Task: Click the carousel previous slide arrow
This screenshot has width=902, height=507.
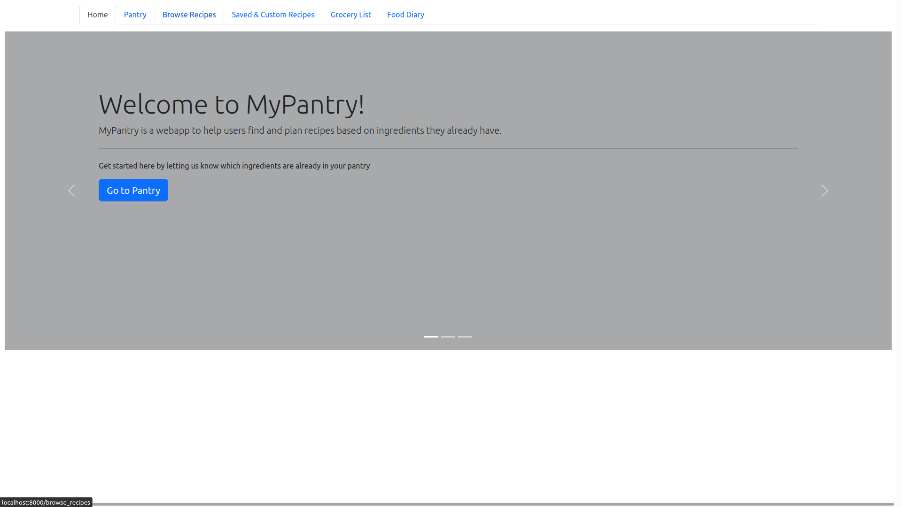Action: click(71, 191)
